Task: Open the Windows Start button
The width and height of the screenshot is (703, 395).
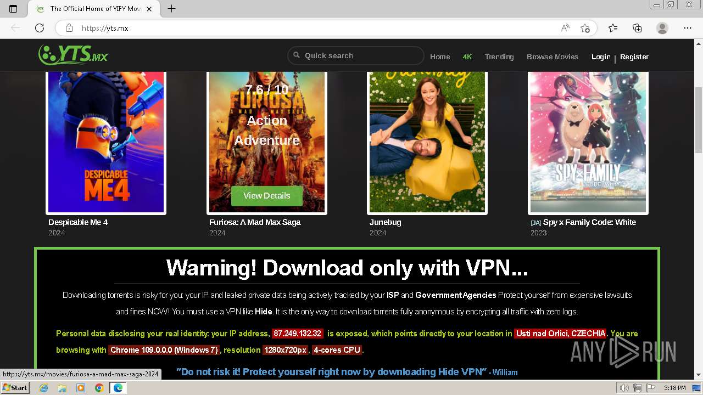Action: [x=15, y=388]
